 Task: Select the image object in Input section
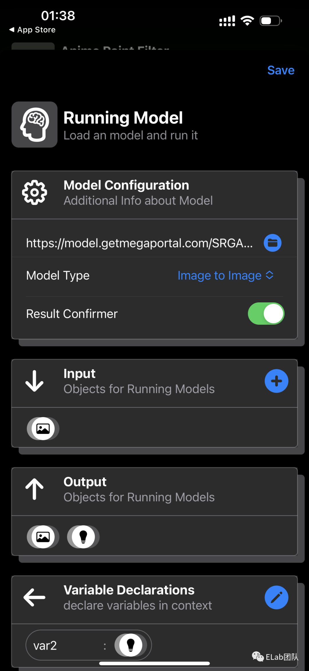pyautogui.click(x=43, y=429)
